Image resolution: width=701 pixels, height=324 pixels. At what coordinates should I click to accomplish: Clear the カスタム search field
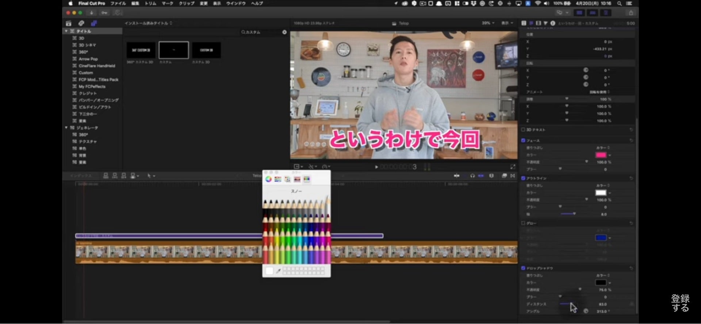(284, 32)
